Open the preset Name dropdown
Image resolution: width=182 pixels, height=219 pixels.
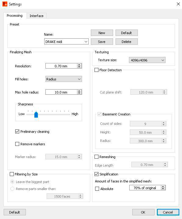[66, 41]
